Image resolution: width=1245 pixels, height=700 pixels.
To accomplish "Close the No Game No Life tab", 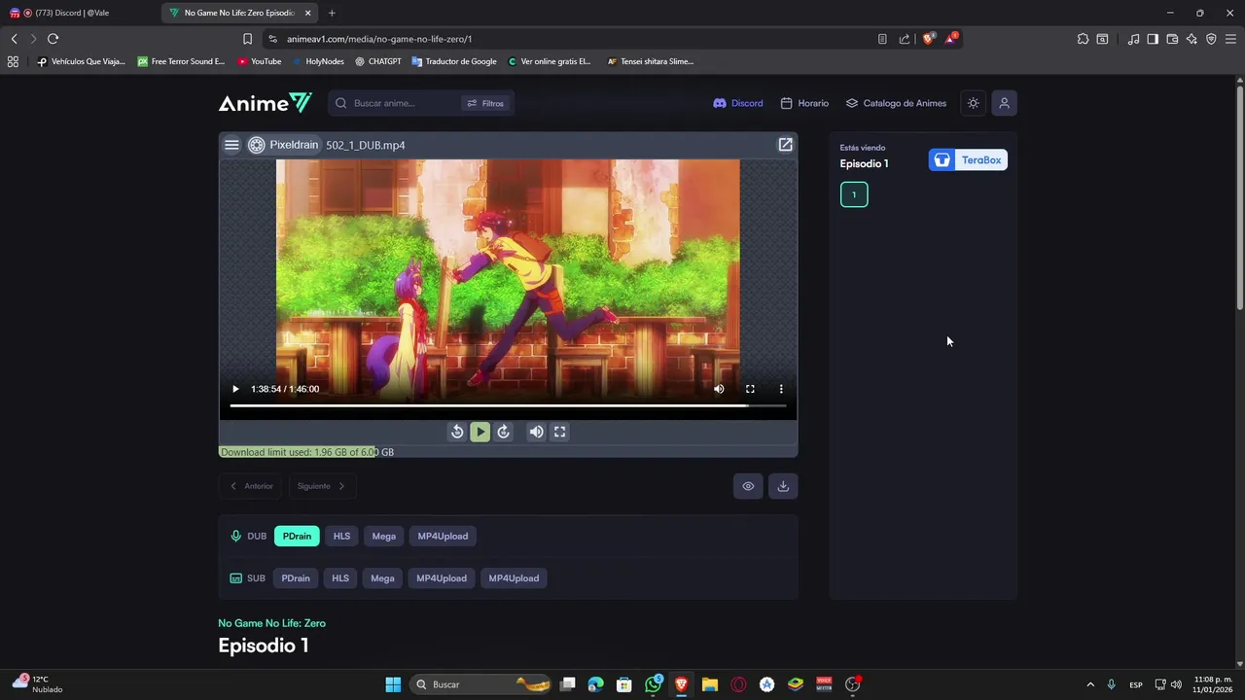I will [308, 13].
